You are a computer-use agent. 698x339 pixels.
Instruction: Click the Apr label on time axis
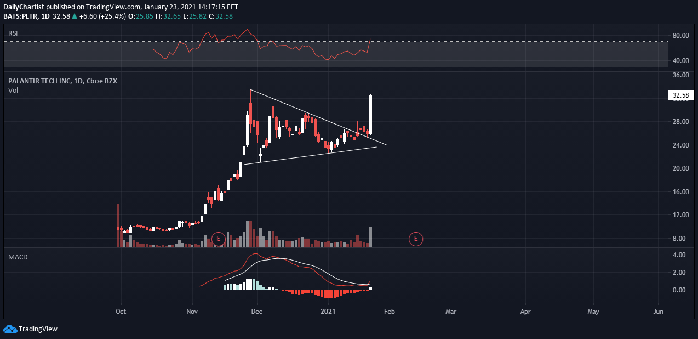pos(525,312)
